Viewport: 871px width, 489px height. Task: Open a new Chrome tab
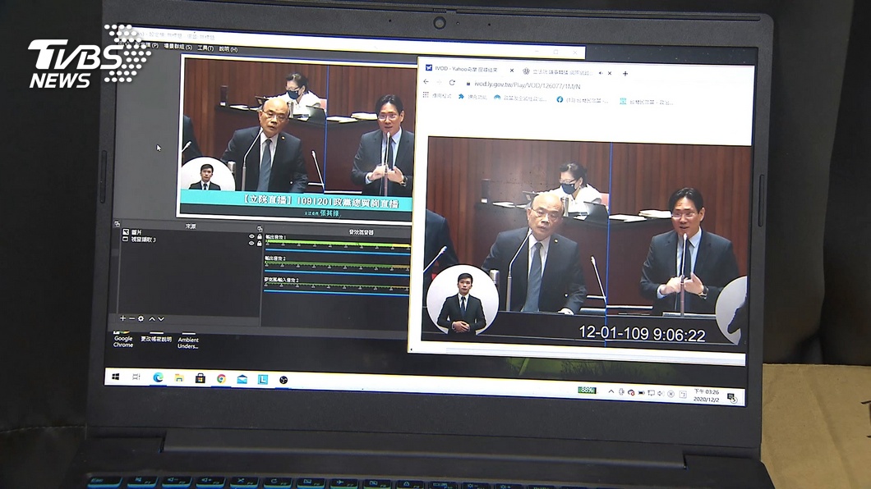[x=625, y=74]
